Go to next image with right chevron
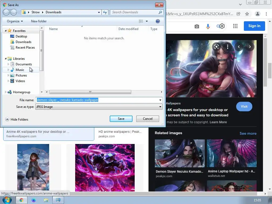The width and height of the screenshot is (272, 204). pos(250,47)
